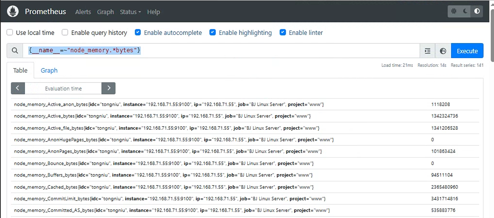Switch to the Graph panel tab
The image size is (494, 218).
[49, 71]
